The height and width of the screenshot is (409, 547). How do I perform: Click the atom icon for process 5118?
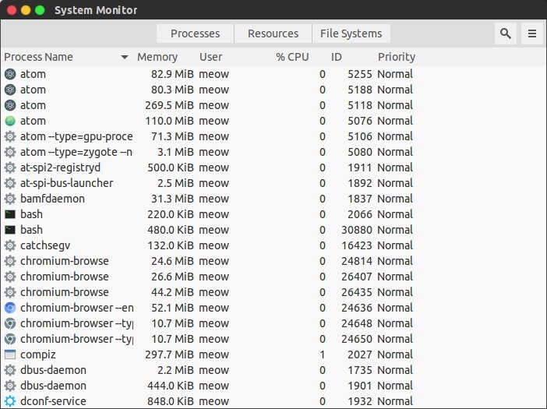tap(10, 105)
